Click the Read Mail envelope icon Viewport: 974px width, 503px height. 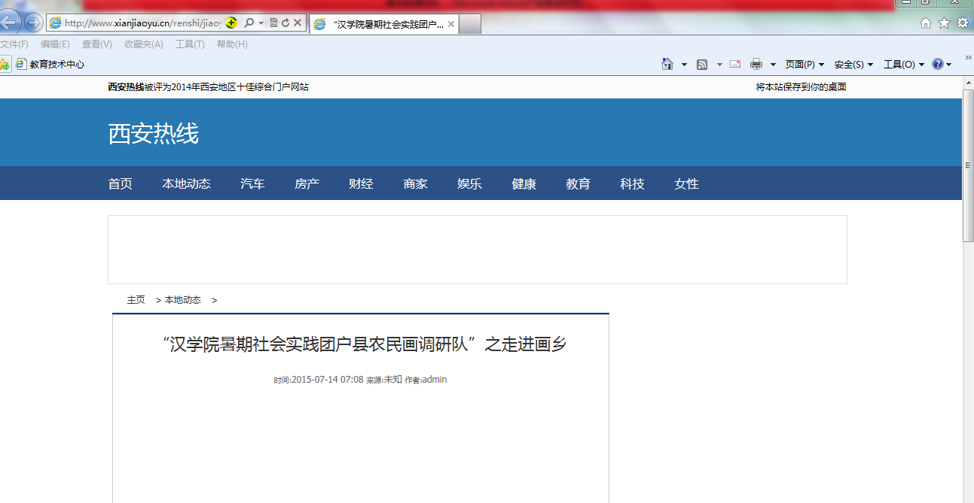(735, 64)
